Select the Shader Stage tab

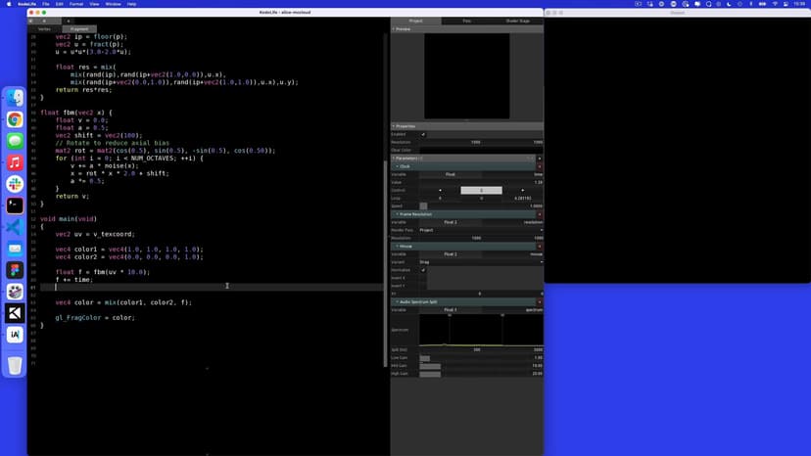(x=517, y=21)
